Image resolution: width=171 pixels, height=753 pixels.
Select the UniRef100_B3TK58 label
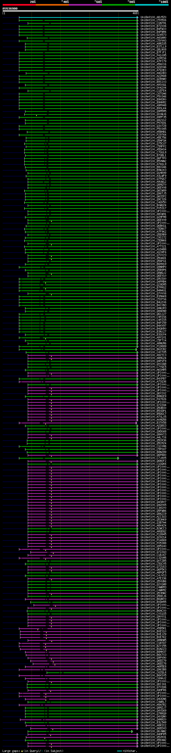tap(153, 423)
